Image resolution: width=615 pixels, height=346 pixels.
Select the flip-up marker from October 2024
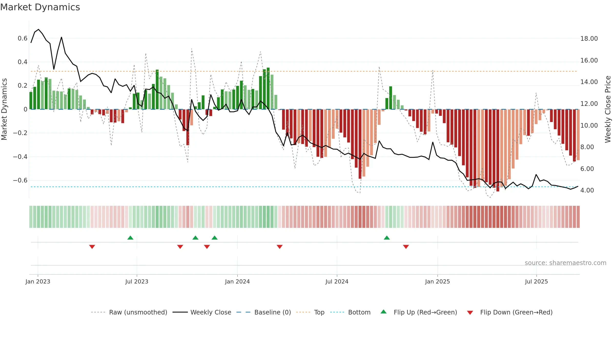pyautogui.click(x=387, y=238)
